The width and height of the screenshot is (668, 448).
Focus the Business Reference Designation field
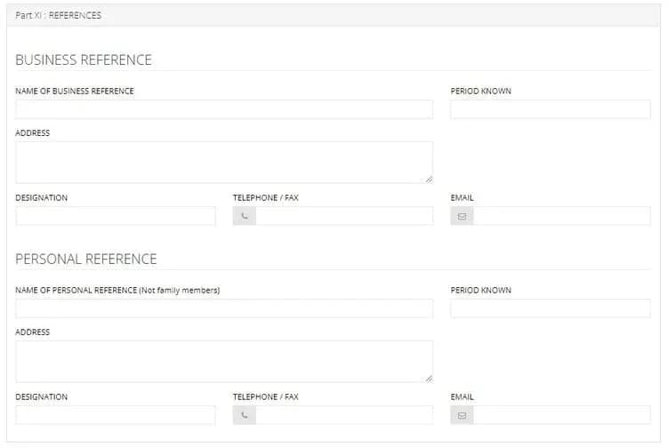[x=116, y=216]
